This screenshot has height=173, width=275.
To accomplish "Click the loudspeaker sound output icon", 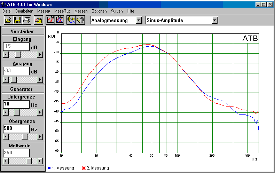I will (x=80, y=20).
